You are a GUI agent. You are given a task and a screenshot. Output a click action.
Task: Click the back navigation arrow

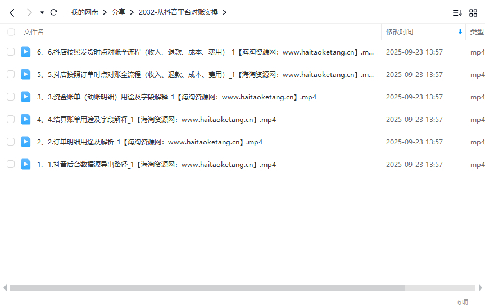(x=12, y=12)
